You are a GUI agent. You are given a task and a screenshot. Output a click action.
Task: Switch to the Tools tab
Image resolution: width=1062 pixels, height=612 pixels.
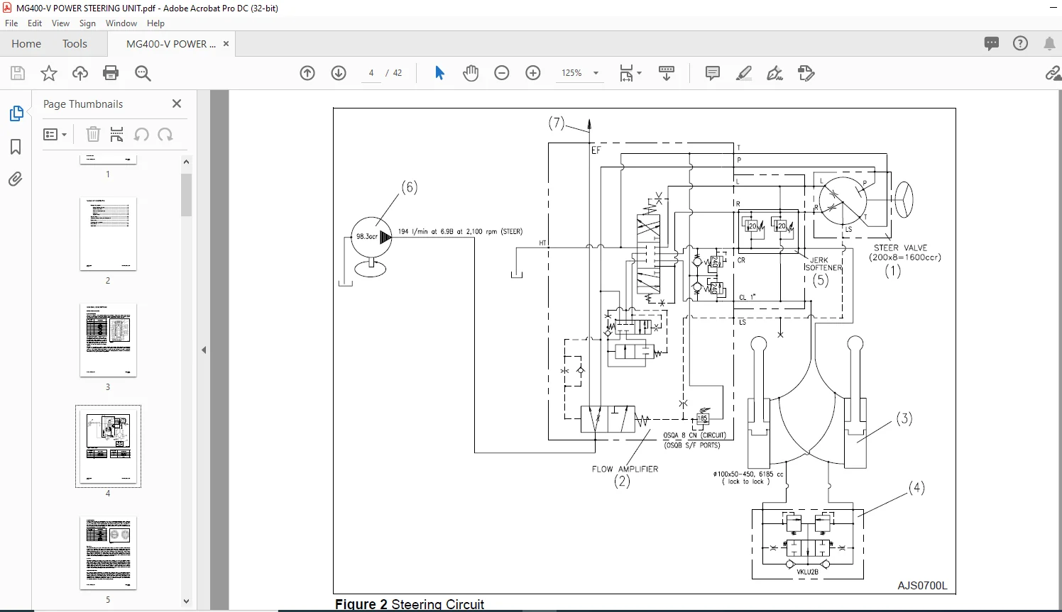(75, 44)
